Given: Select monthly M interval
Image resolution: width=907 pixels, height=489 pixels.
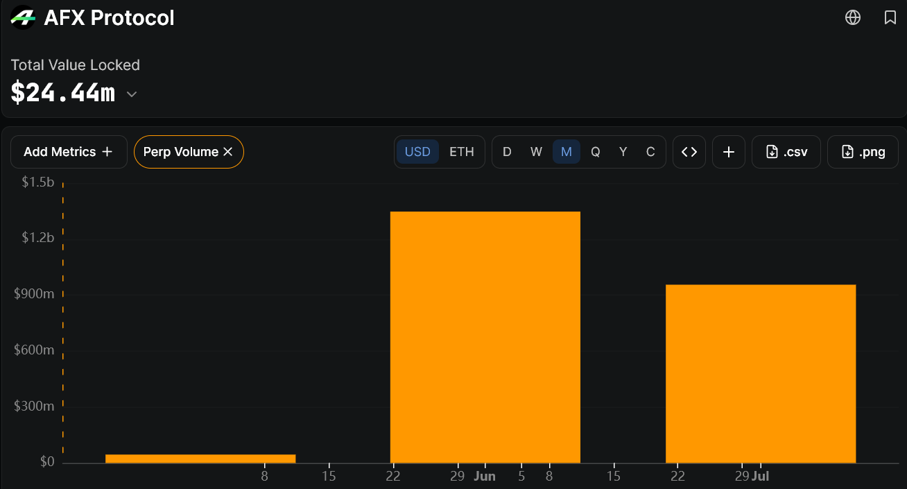Looking at the screenshot, I should pyautogui.click(x=567, y=152).
